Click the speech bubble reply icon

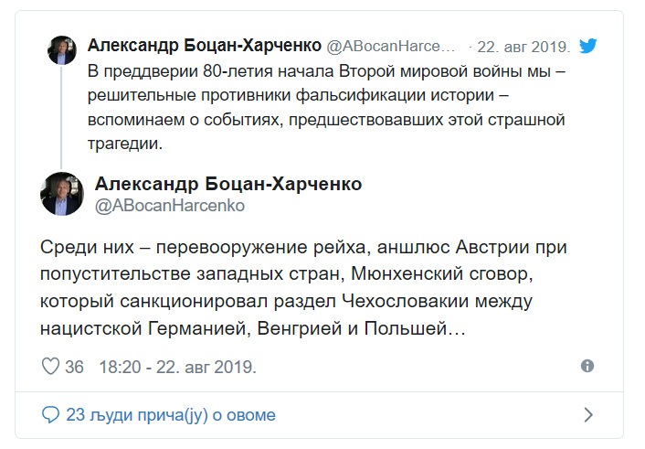pos(50,415)
